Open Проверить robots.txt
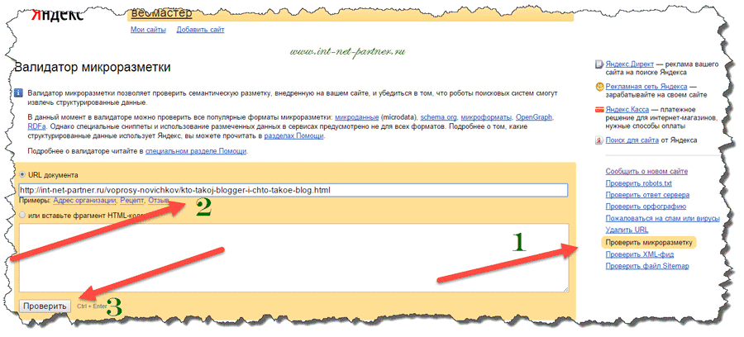 pos(639,183)
